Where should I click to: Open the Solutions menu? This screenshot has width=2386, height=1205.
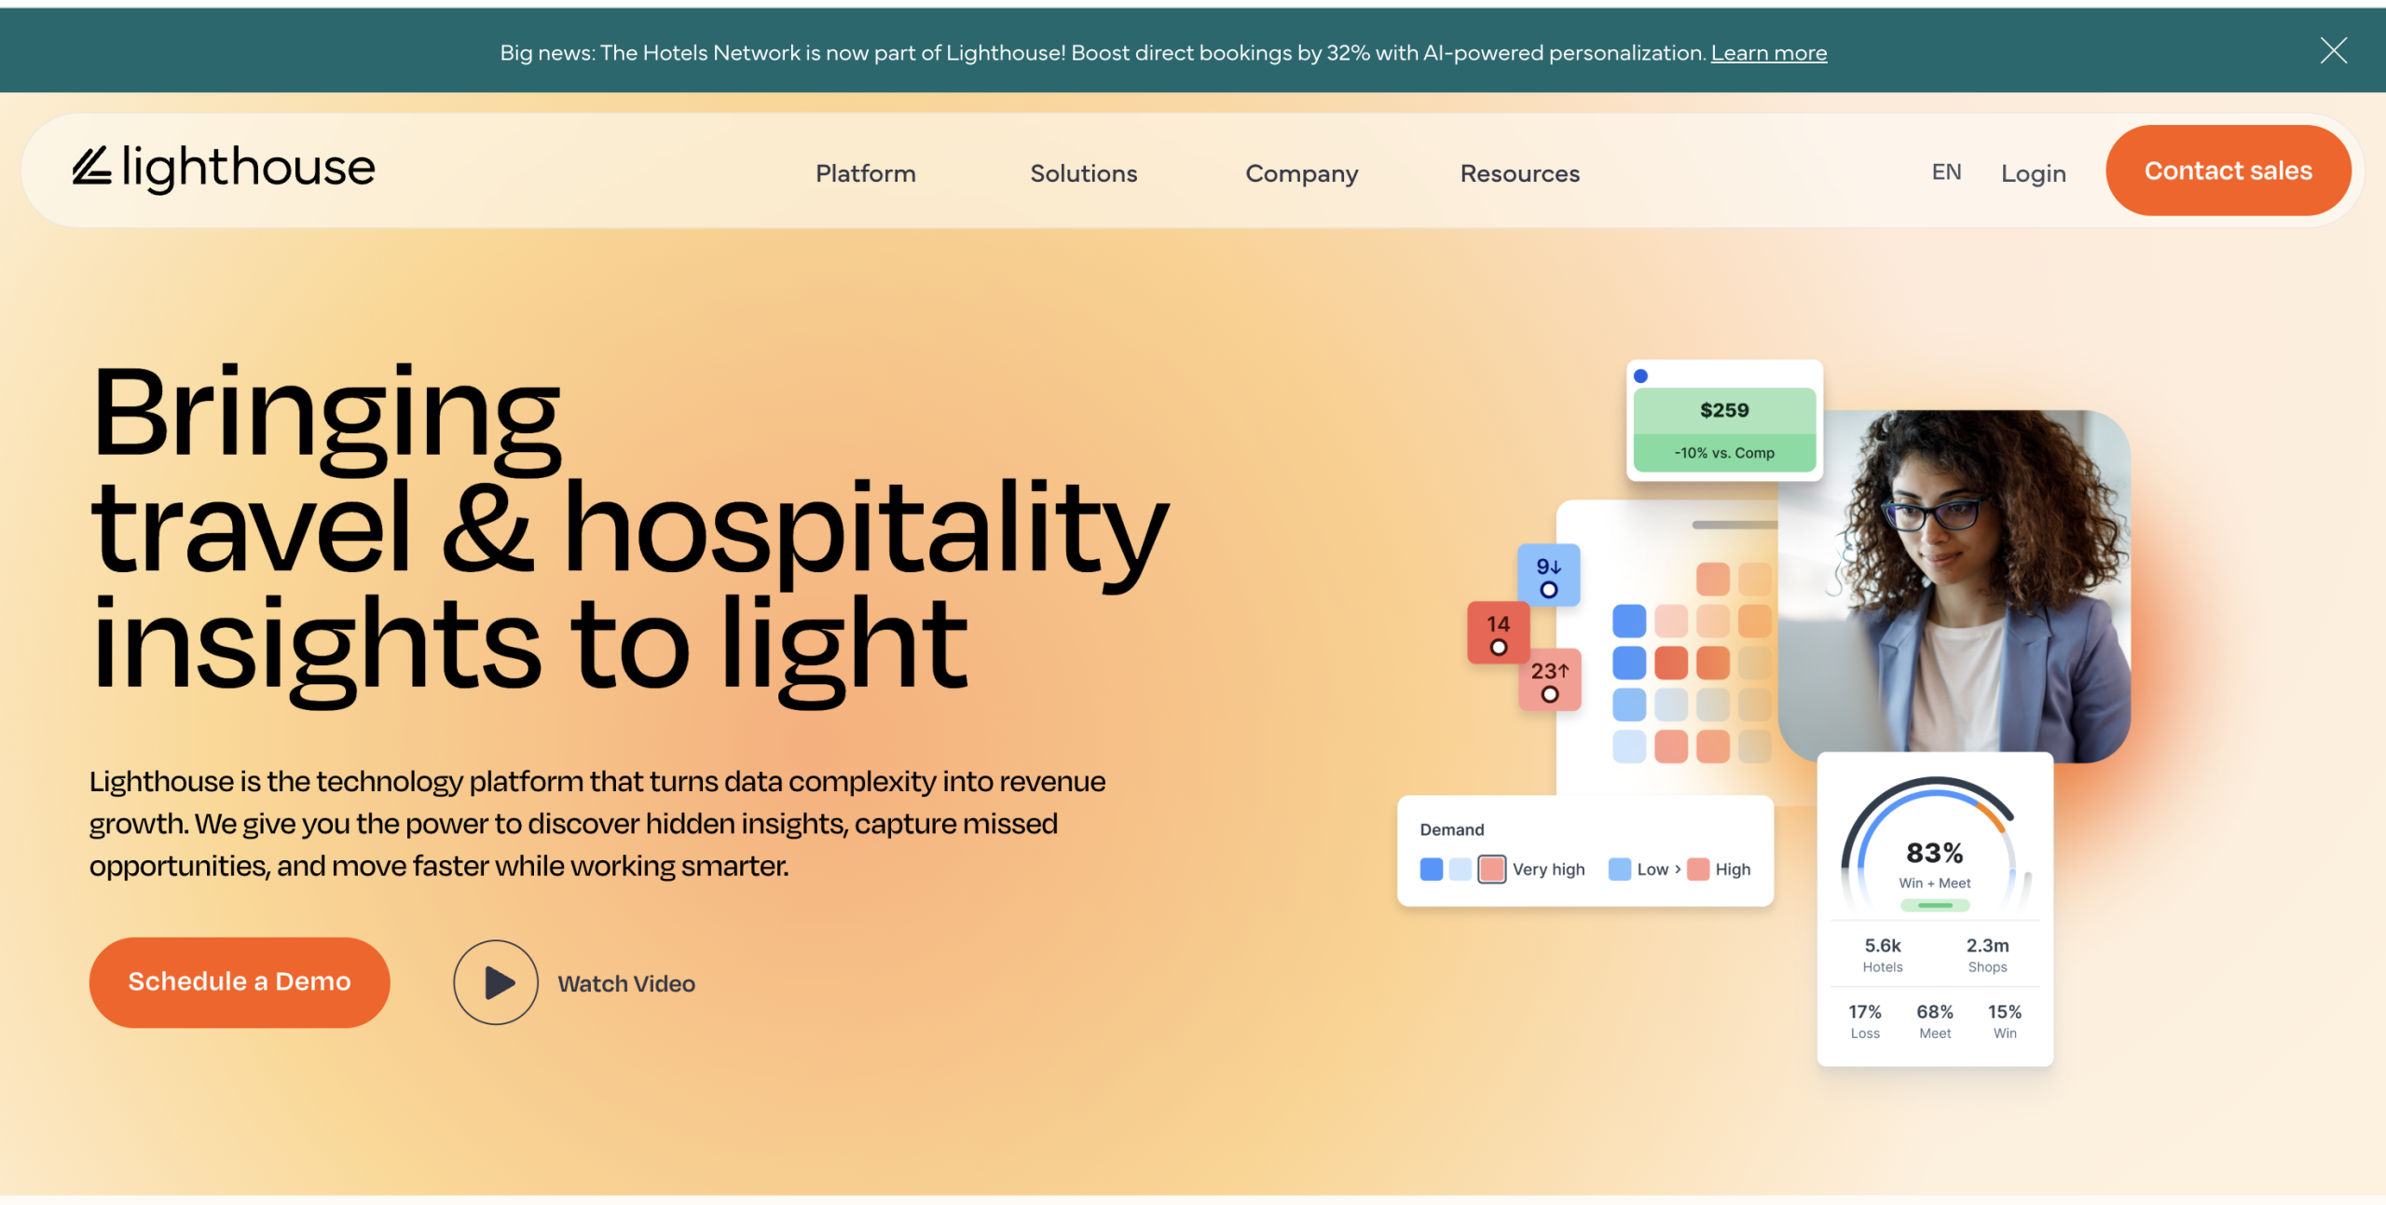(1083, 173)
